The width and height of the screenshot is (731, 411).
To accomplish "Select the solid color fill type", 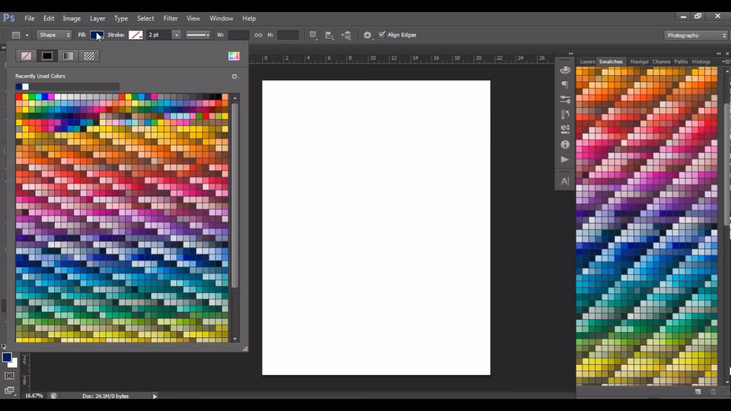I will coord(46,55).
